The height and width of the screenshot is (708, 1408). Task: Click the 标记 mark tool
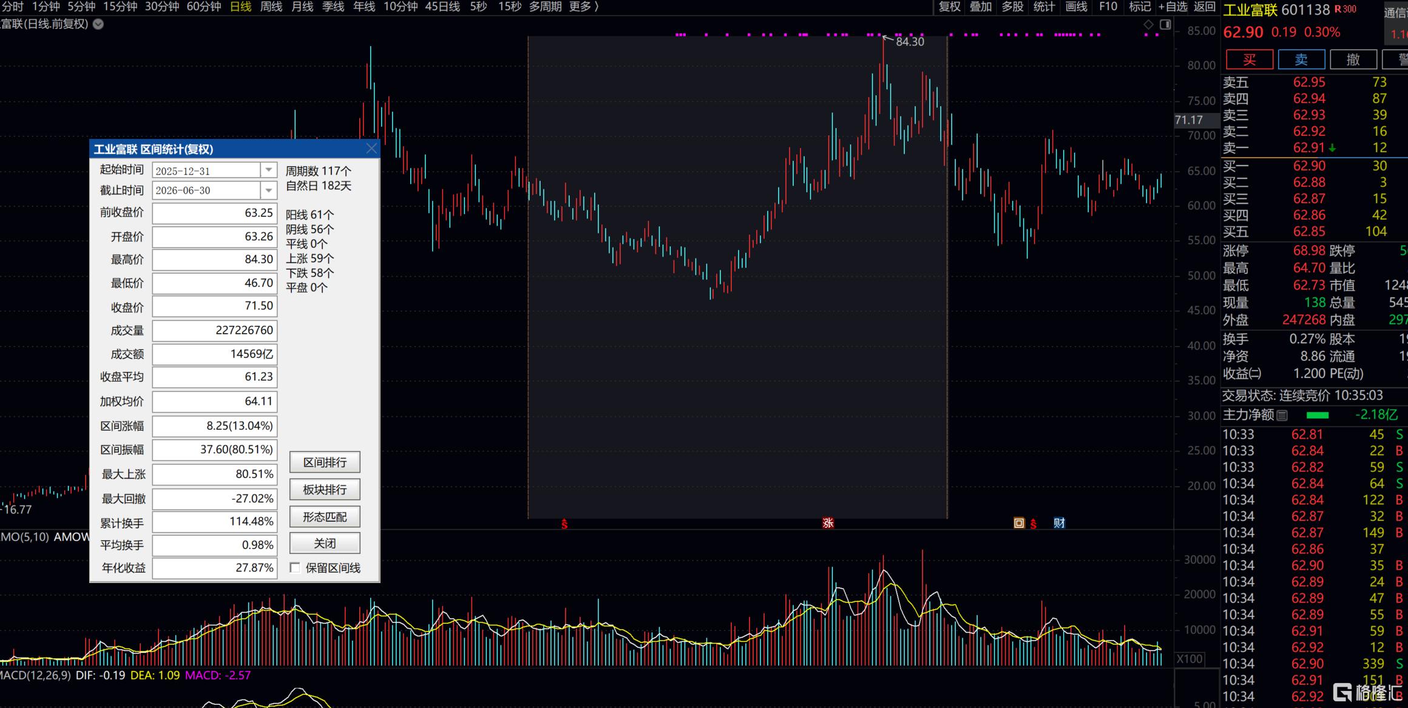1140,7
